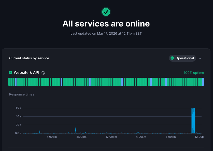
Task: Select the 4:00pm label on time axis
Action: (52, 137)
